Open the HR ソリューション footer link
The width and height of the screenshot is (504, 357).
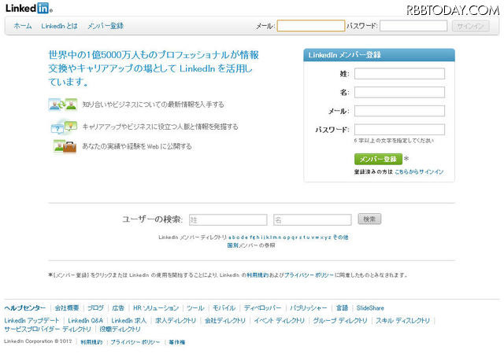click(156, 308)
